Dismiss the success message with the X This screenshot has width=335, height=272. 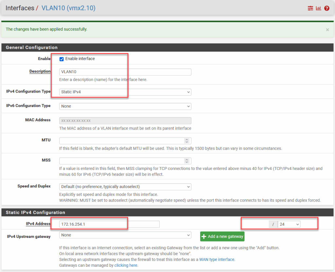click(x=327, y=30)
